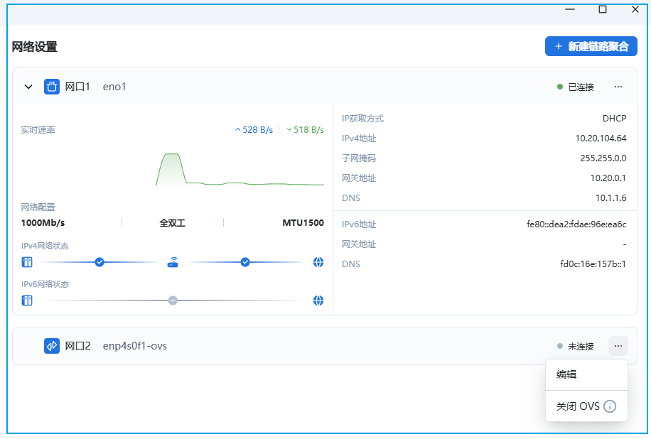Open the 网口1 more options ellipsis
The height and width of the screenshot is (439, 651).
pos(618,87)
